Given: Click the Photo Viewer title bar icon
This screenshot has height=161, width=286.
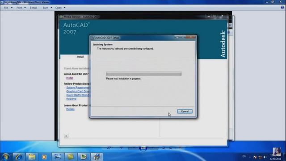Looking at the screenshot, I should [2, 2].
